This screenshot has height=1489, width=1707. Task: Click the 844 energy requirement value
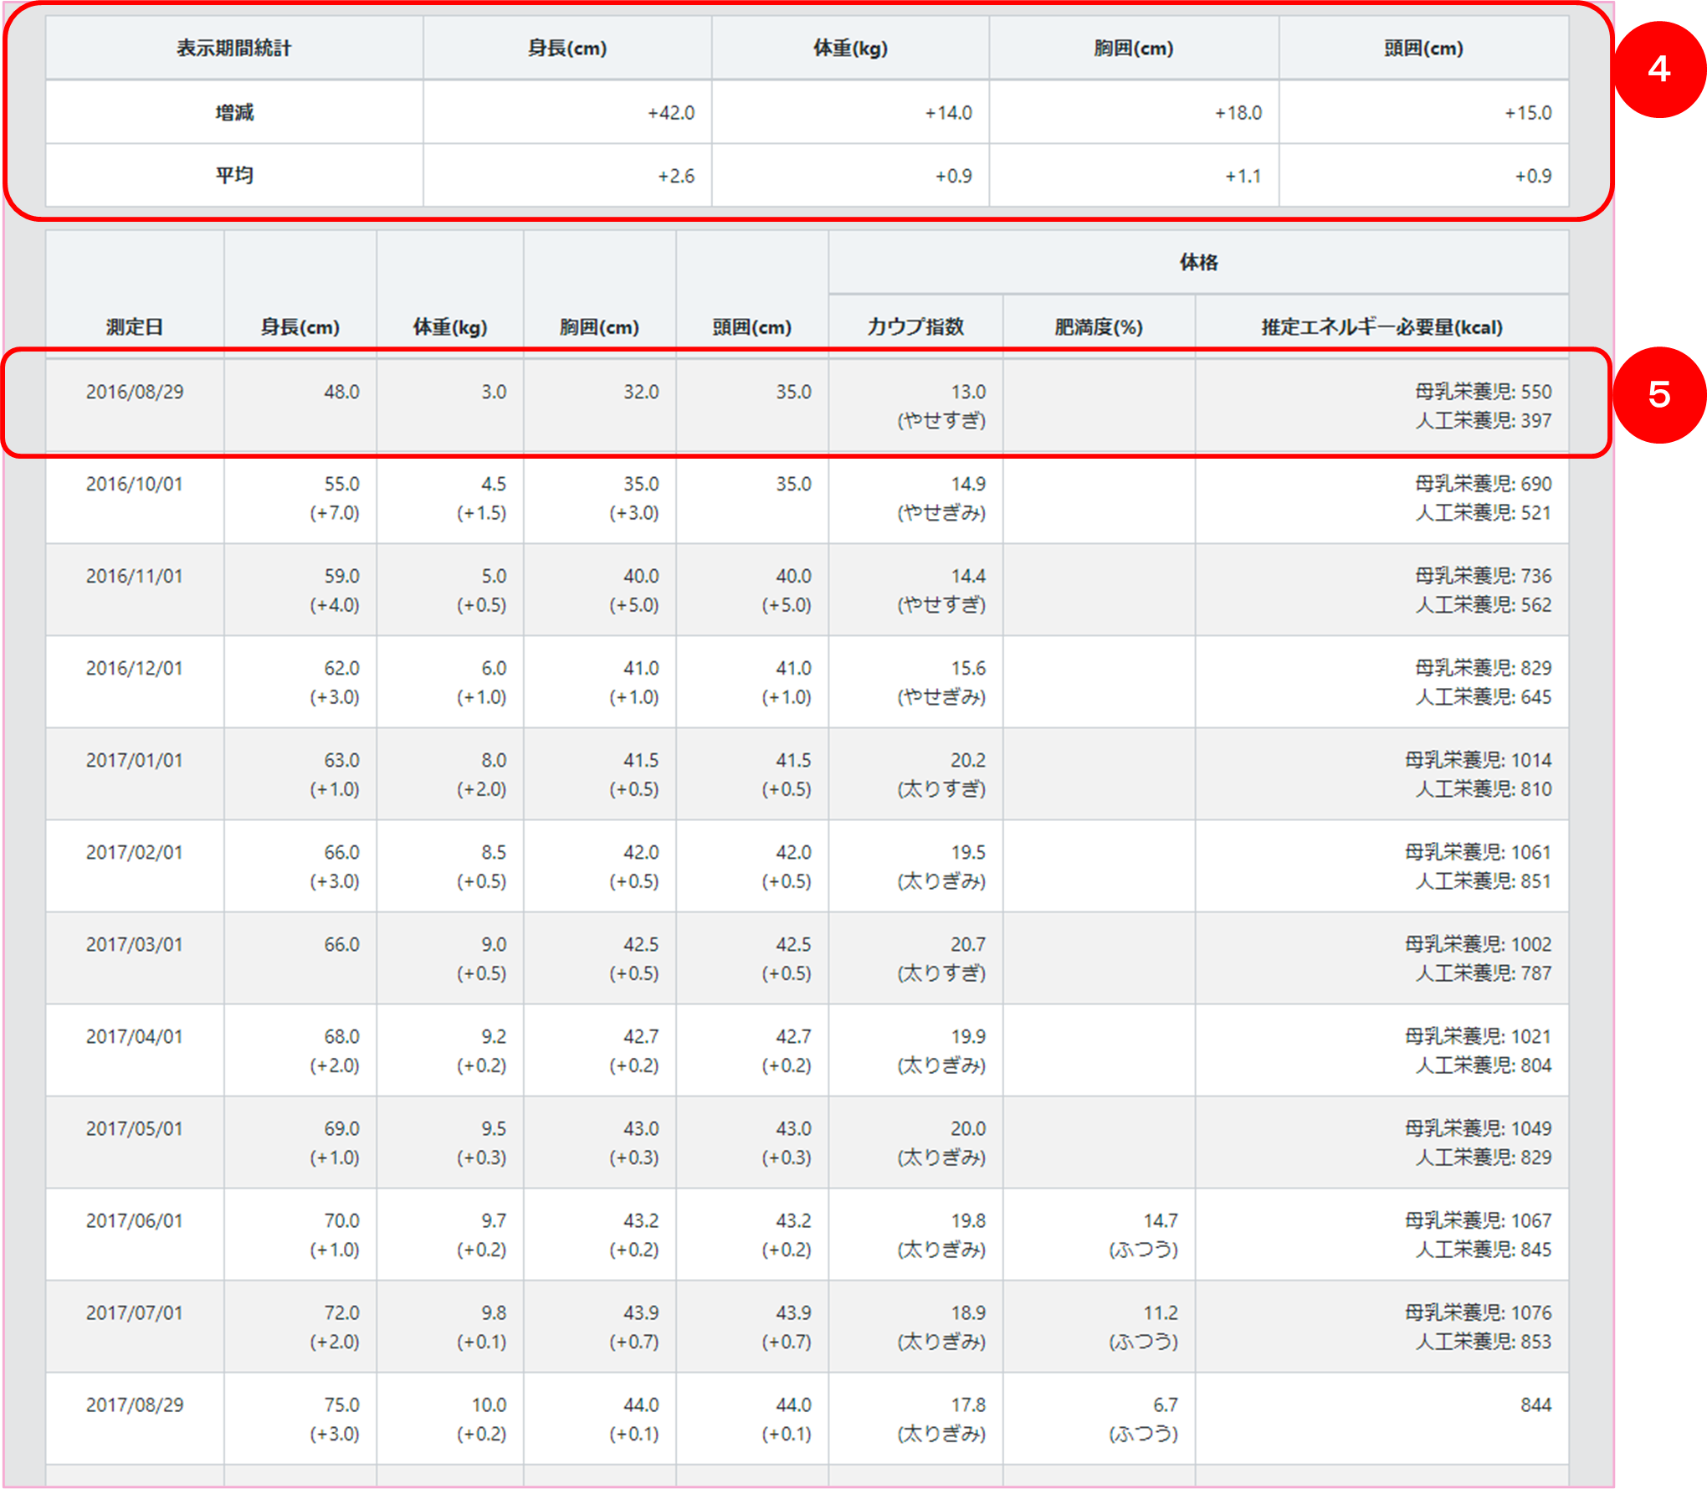tap(1535, 1404)
